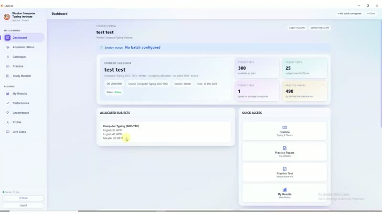The image size is (382, 215).
Task: Click the Typing Types 1 card
Action: [x=257, y=91]
